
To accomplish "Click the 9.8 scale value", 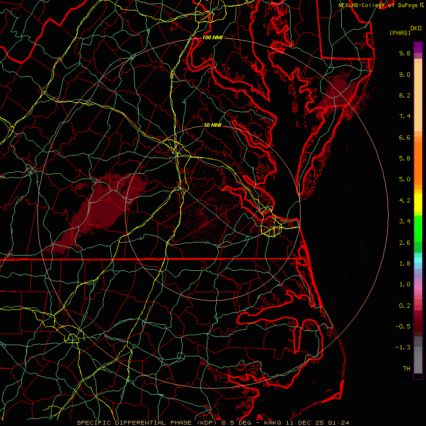I will click(405, 53).
